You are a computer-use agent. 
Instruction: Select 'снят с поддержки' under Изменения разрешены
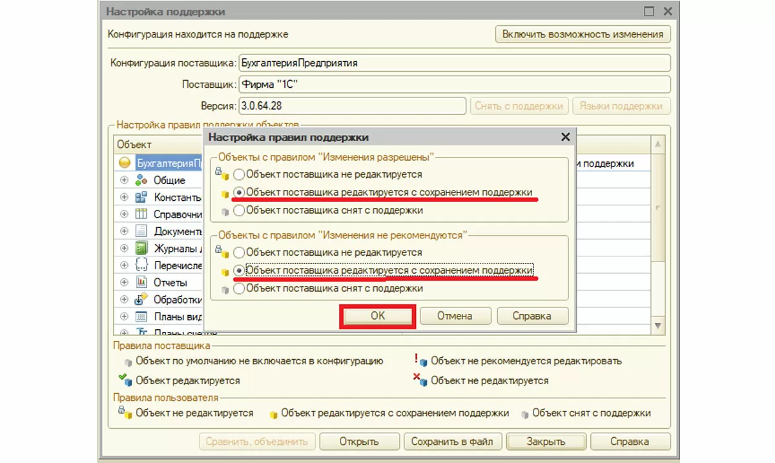click(x=240, y=210)
